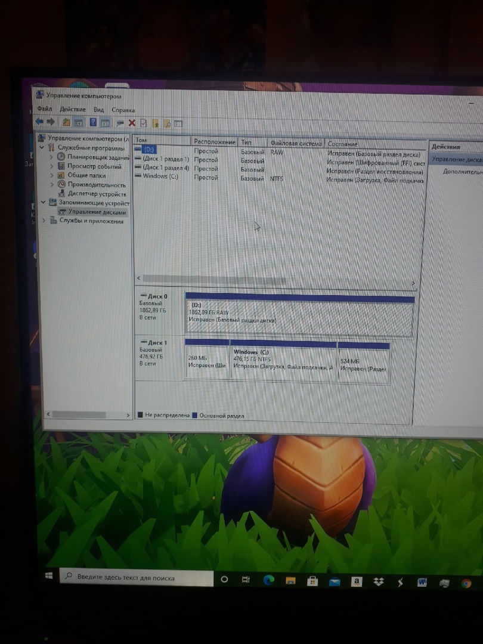Open the Файл menu
This screenshot has width=483, height=644.
pyautogui.click(x=44, y=109)
